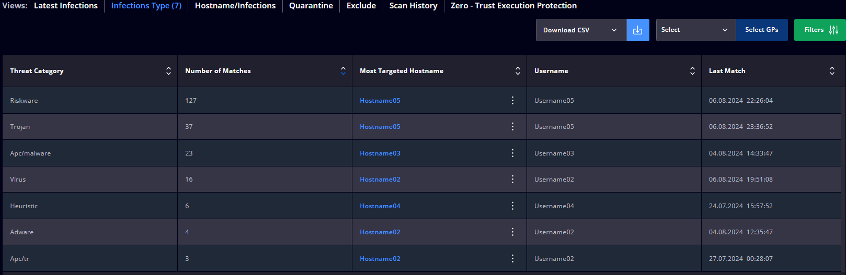The width and height of the screenshot is (846, 275).
Task: Click the 37 matches value
Action: pyautogui.click(x=189, y=127)
